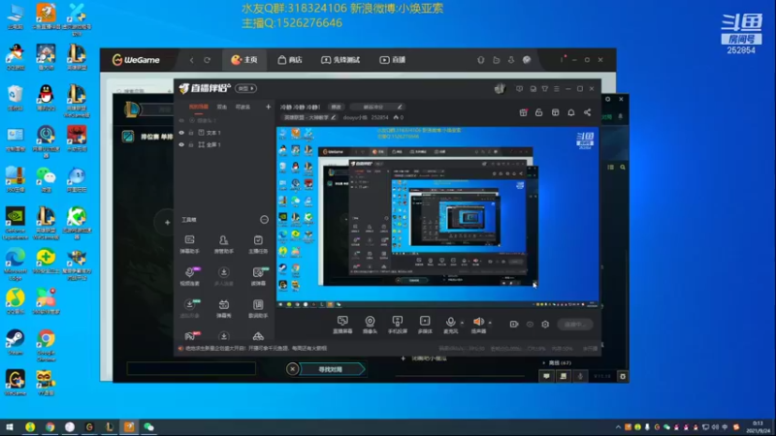Open the GeForce Experience desktop shortcut
This screenshot has height=436, width=776.
click(16, 224)
